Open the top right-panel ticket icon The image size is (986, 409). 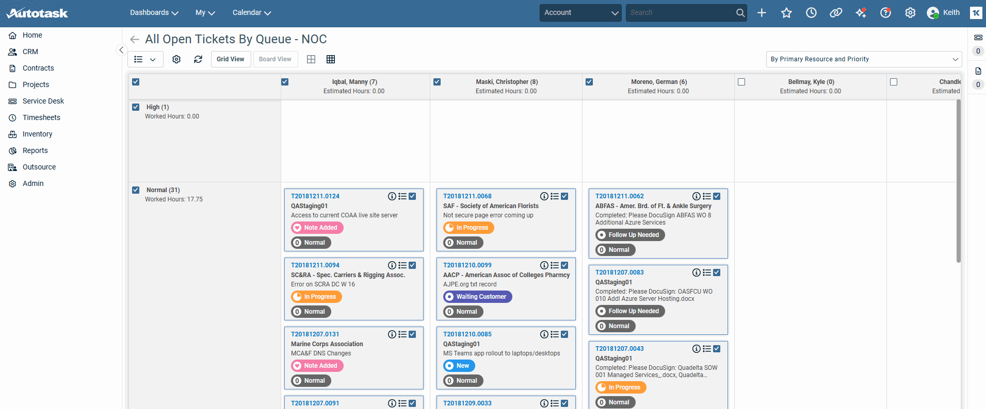click(978, 37)
